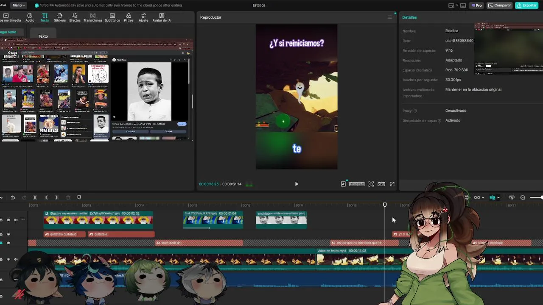Open the Subtítulos panel

click(112, 17)
